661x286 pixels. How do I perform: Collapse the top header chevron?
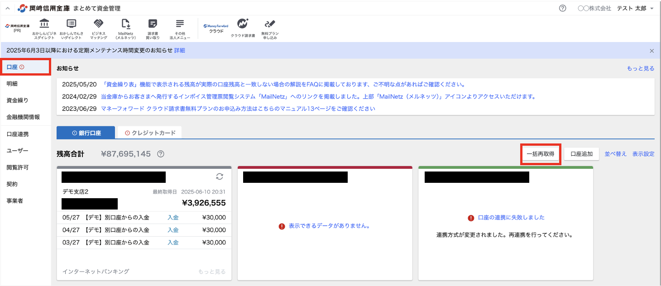coord(8,9)
